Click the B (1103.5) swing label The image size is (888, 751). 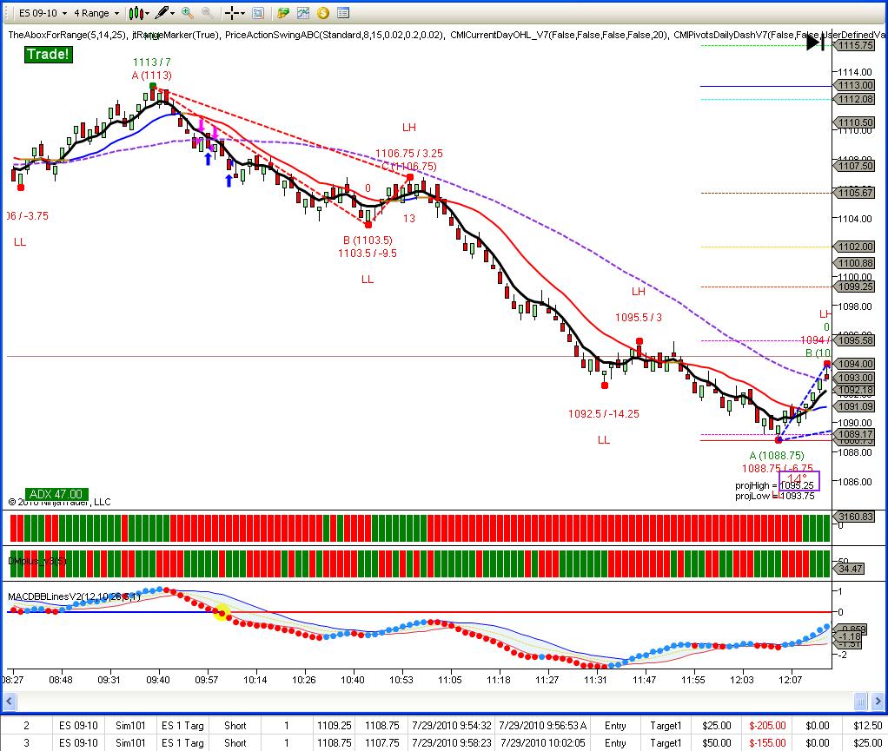[368, 240]
